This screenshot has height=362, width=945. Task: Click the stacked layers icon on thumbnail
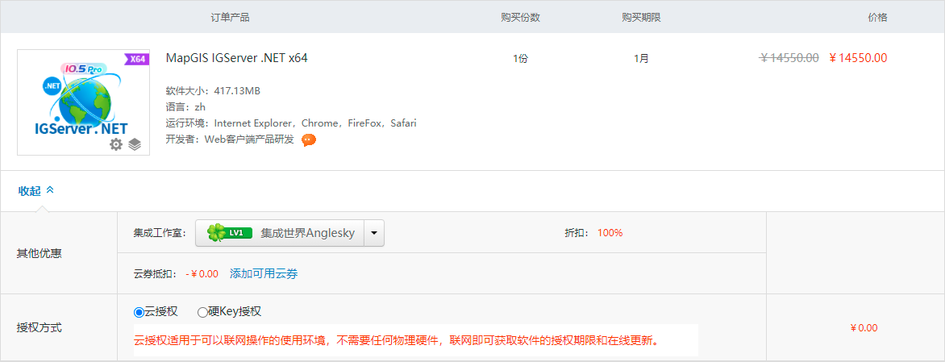pos(135,144)
